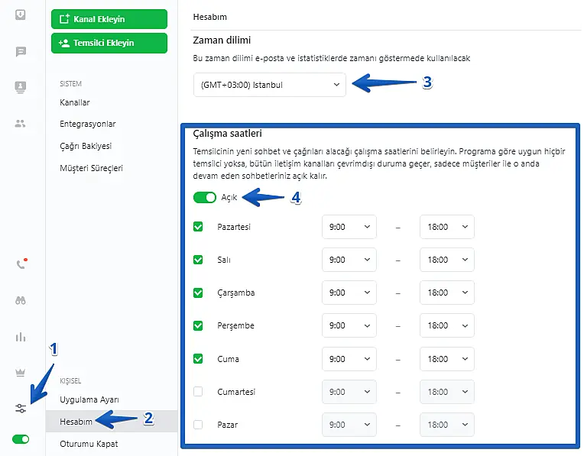Click the crown upgrade icon

tap(21, 373)
